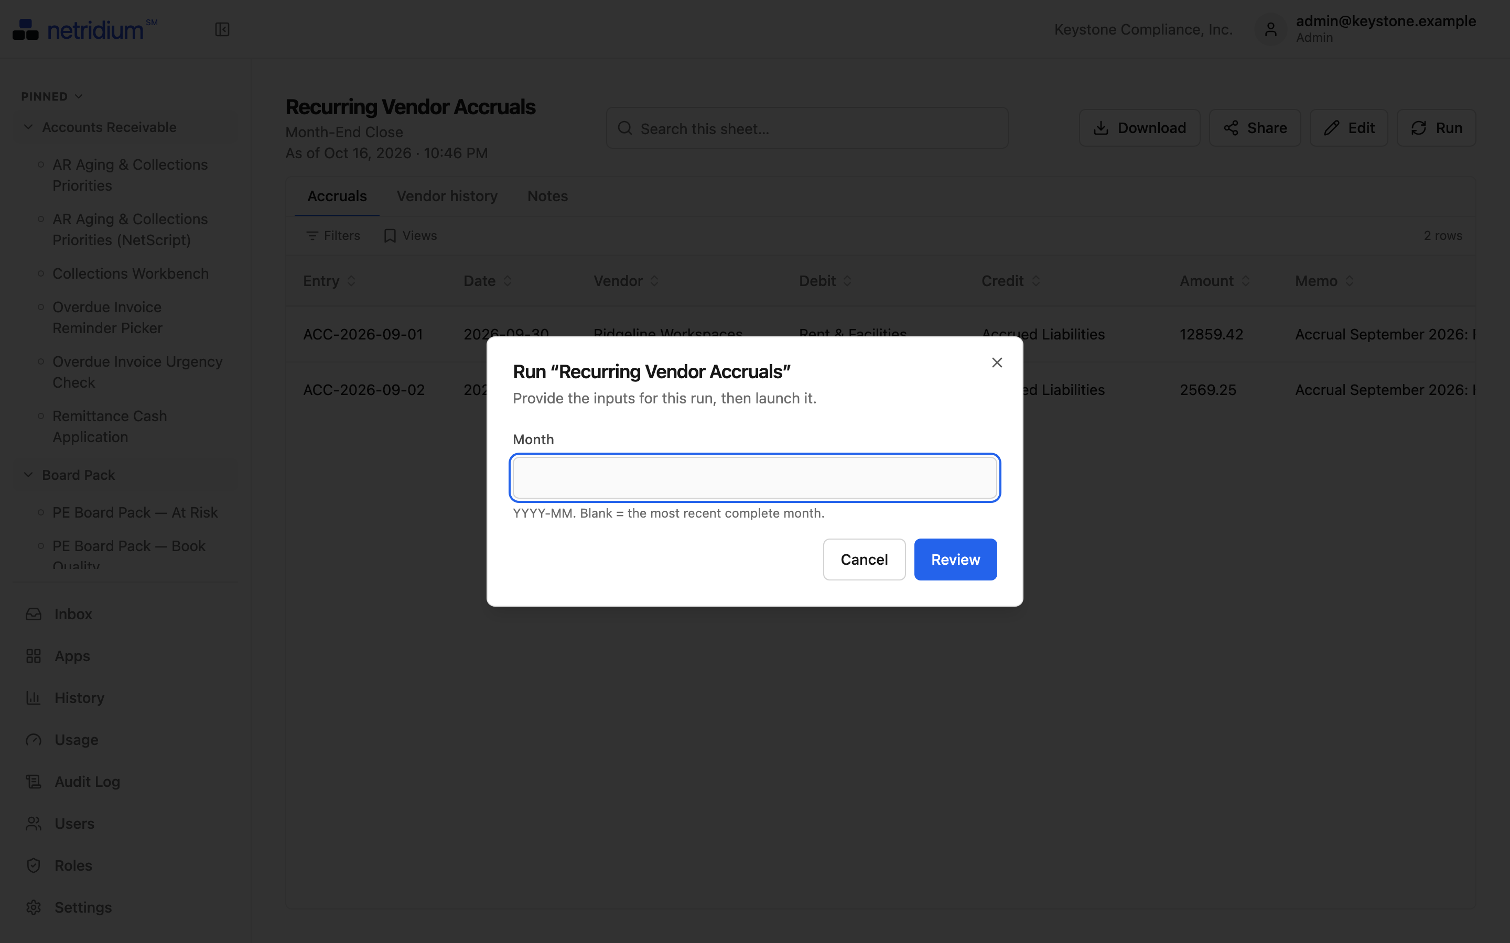The height and width of the screenshot is (943, 1510).
Task: Open Remittance Cash Application item
Action: point(110,426)
